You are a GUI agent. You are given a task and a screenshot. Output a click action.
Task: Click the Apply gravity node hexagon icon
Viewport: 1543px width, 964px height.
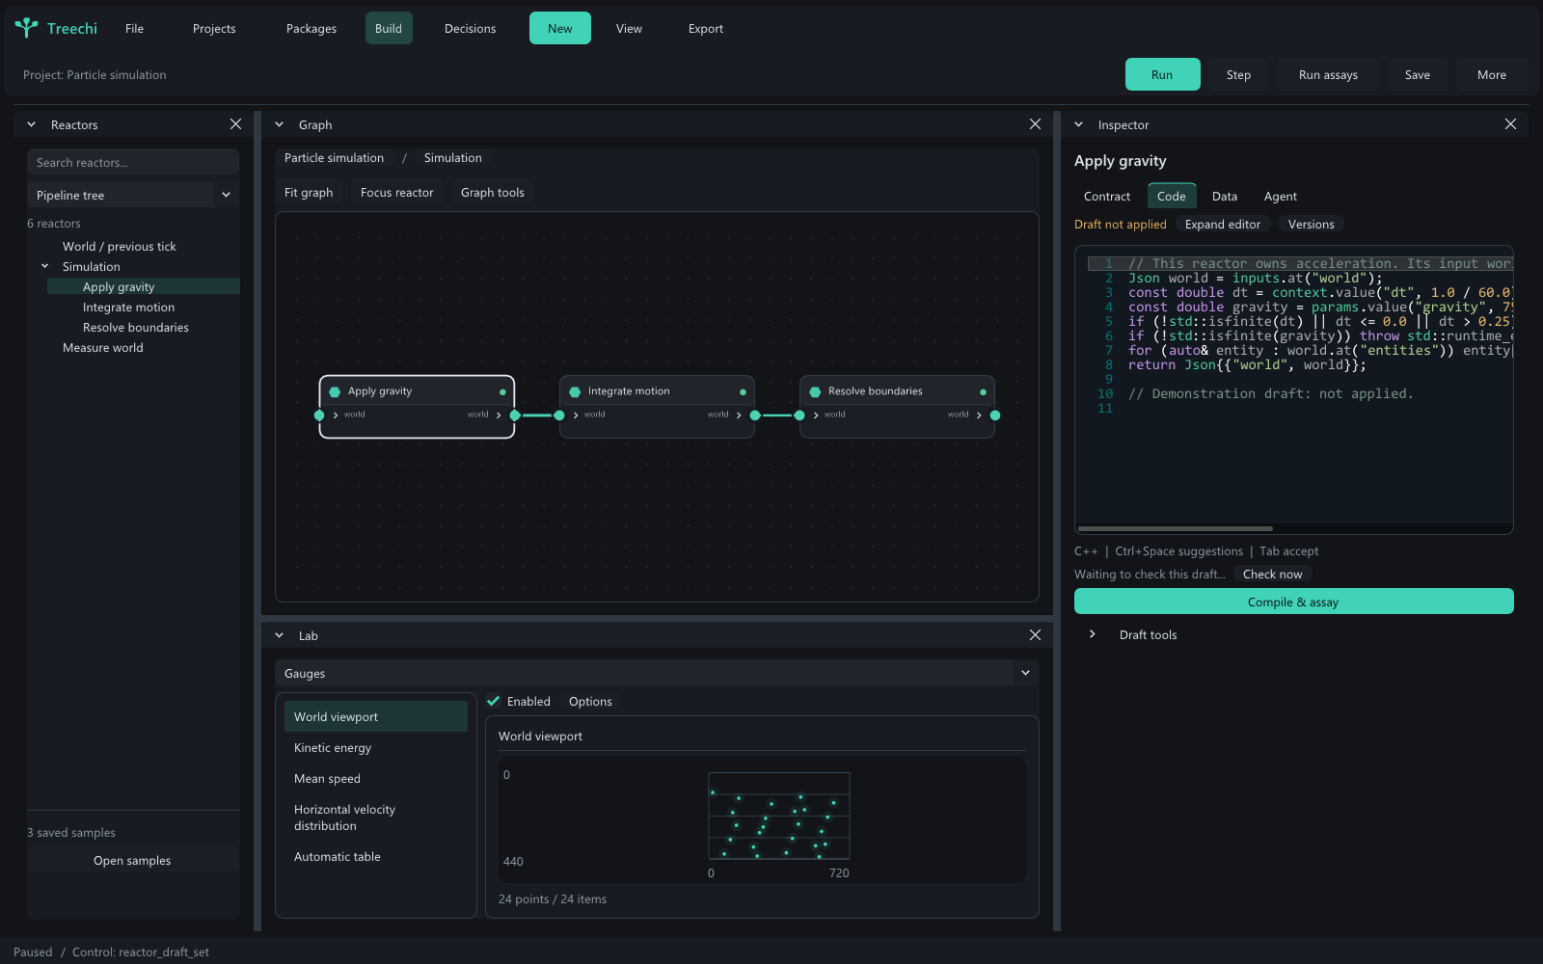[335, 391]
